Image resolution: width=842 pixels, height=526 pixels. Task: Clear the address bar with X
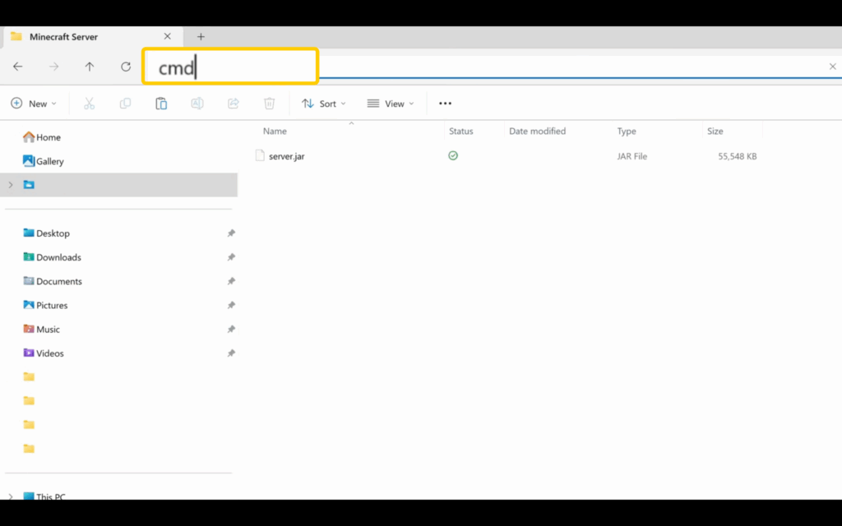point(832,67)
